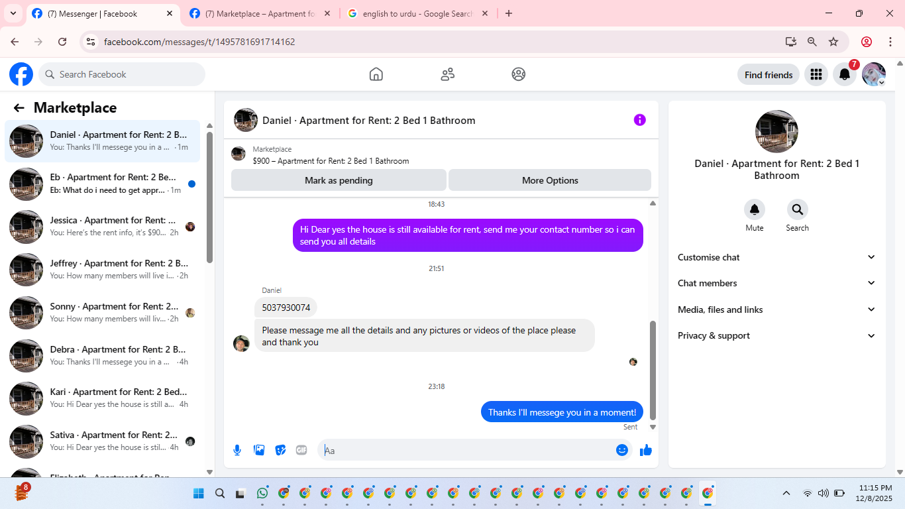Click the listing thumbnail beside $900 Marketplace
Viewport: 905px width, 509px height.
239,154
